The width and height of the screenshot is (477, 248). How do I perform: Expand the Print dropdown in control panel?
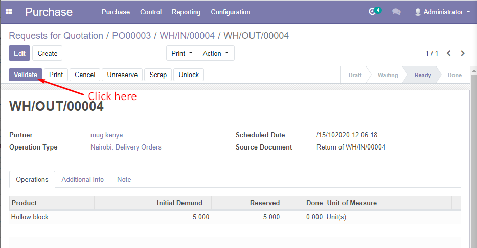pyautogui.click(x=182, y=53)
